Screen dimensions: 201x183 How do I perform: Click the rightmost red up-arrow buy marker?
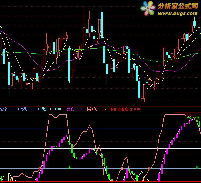[x=149, y=168]
